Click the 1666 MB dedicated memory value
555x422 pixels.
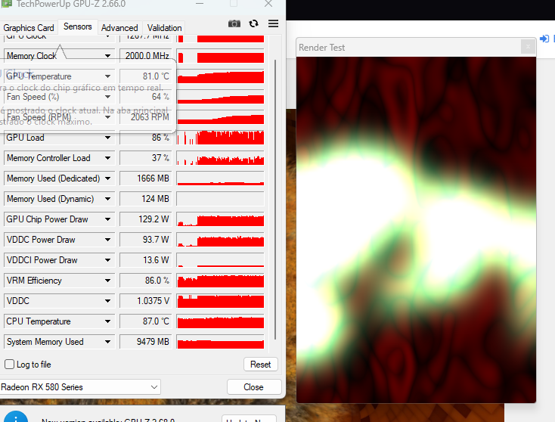146,178
